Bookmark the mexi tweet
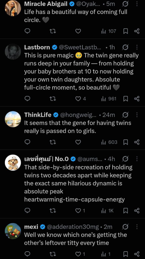 126,254
